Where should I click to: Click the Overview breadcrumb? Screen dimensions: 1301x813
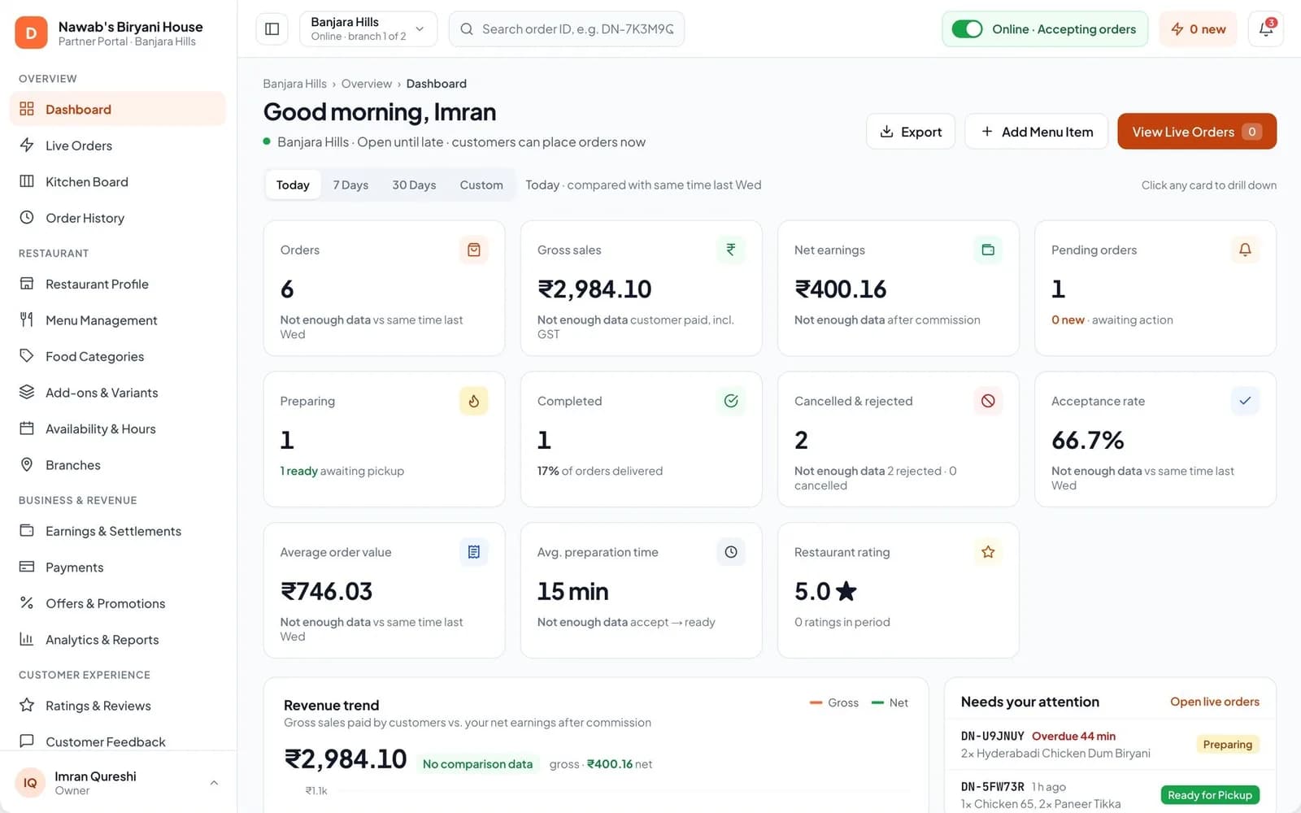[367, 84]
